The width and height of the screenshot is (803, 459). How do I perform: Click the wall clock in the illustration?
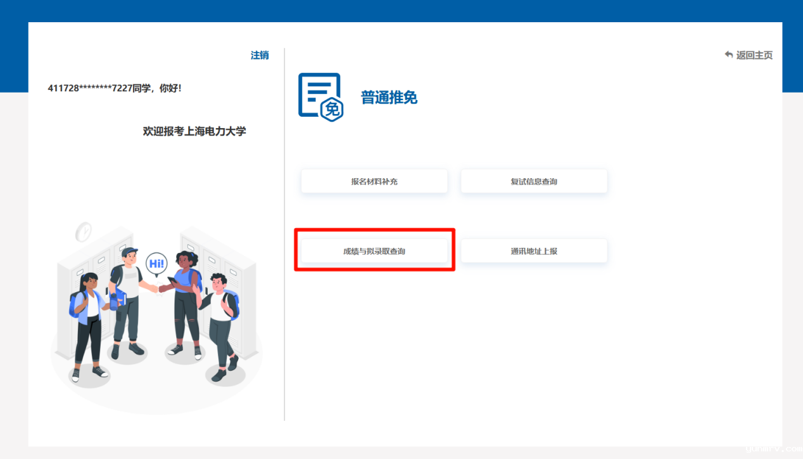point(84,232)
